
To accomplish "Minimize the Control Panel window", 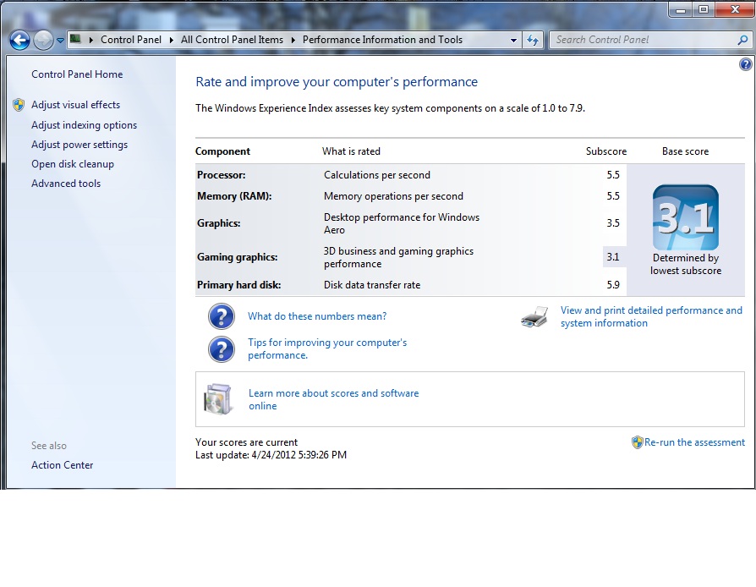I will pos(681,9).
